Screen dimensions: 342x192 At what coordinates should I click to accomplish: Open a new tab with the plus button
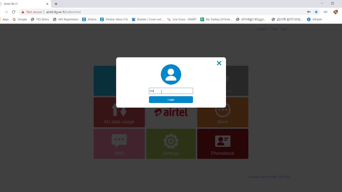point(56,4)
